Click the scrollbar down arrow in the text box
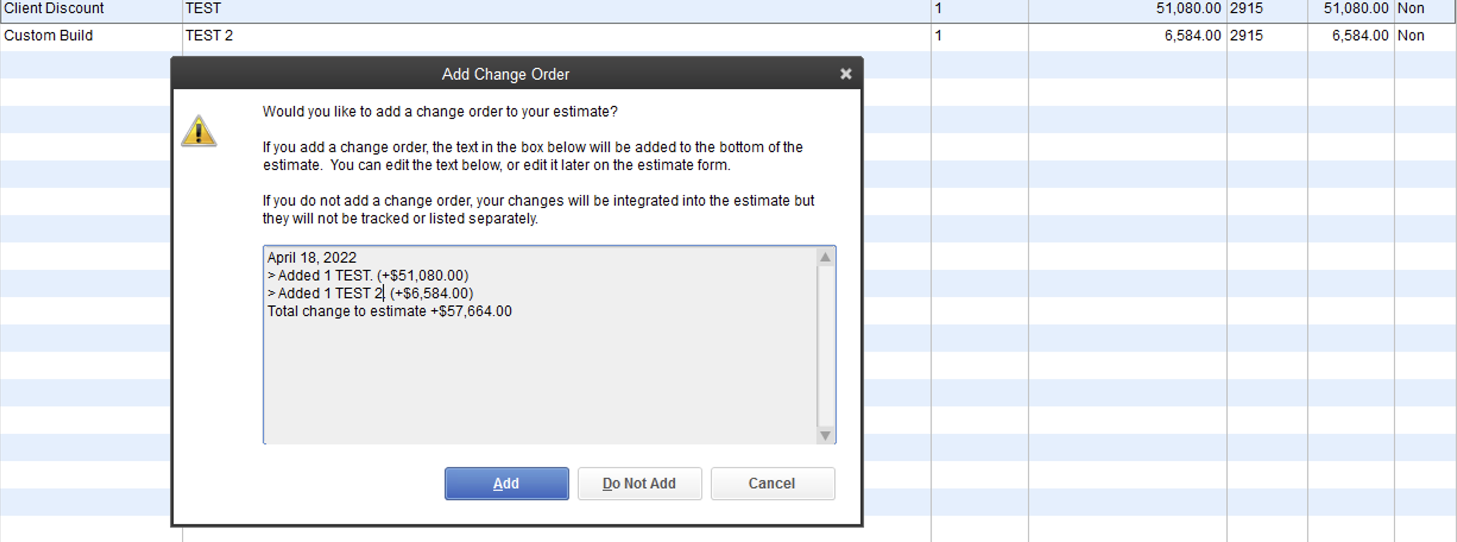The height and width of the screenshot is (542, 1457). 825,433
